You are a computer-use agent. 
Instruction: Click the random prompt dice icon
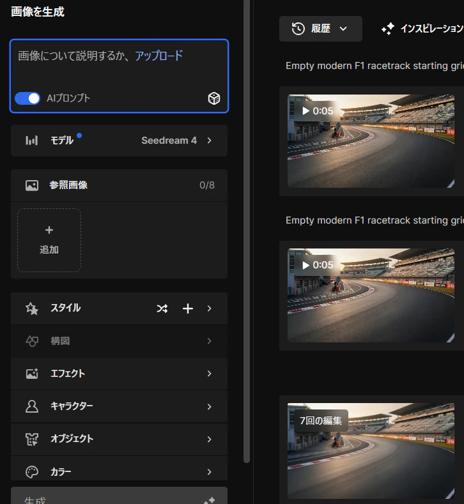click(x=214, y=98)
